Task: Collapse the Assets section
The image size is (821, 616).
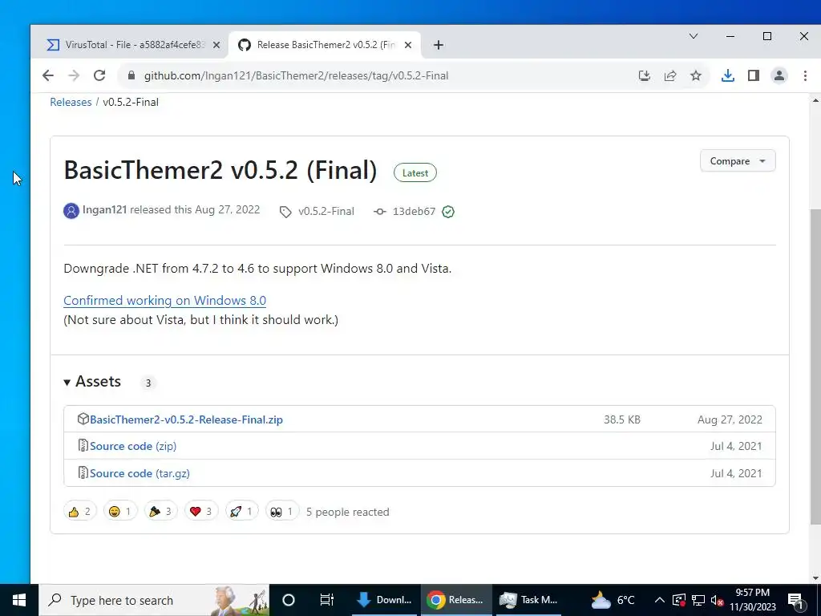Action: click(92, 381)
